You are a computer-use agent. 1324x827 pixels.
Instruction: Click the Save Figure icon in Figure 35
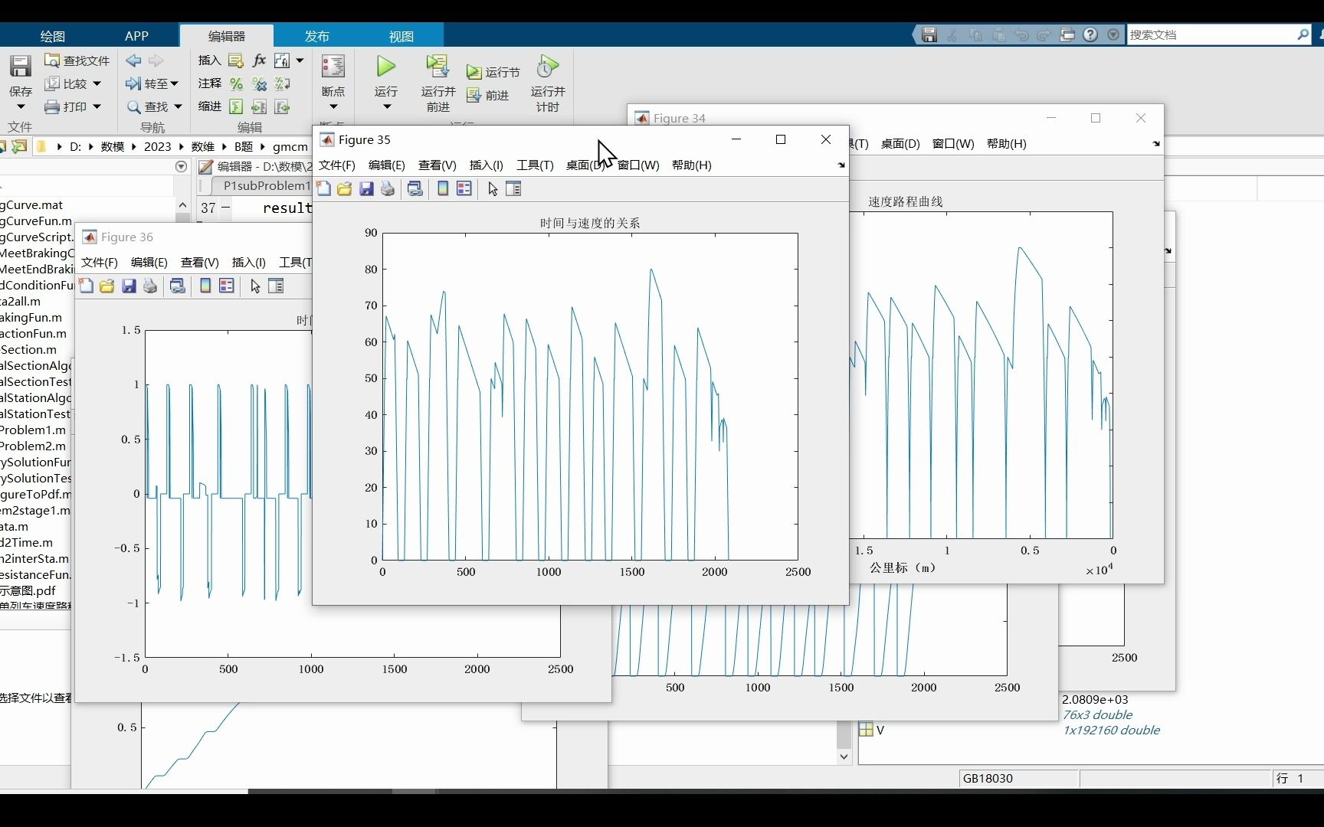[x=366, y=188]
